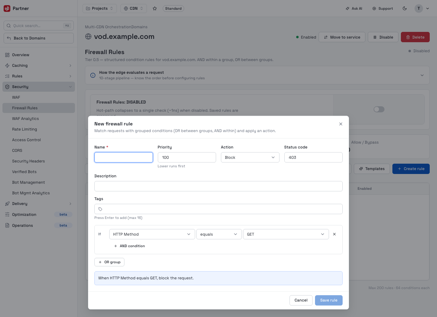
Task: Click Save rule button
Action: (329, 300)
